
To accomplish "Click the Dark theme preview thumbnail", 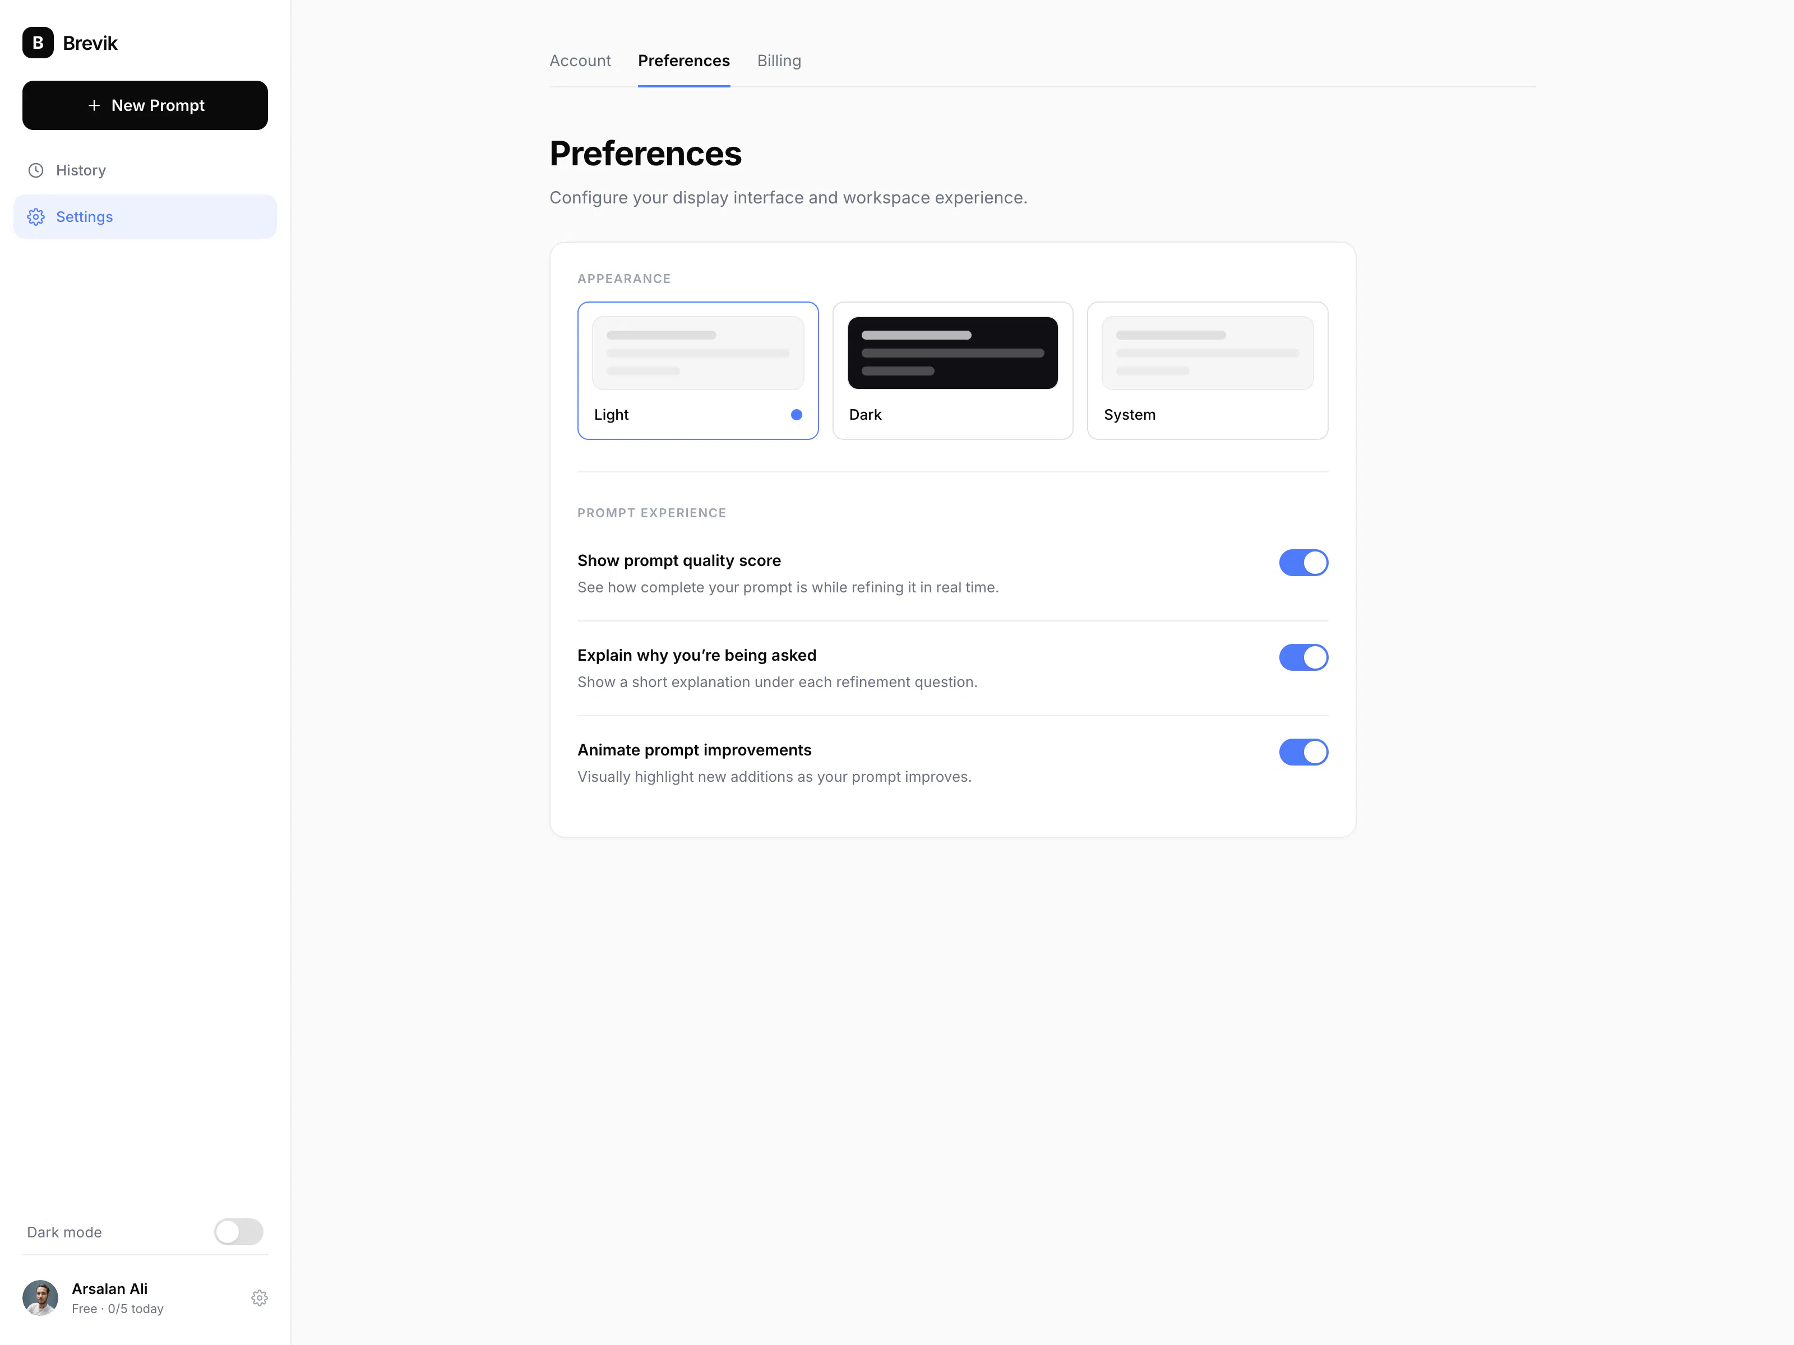I will 953,353.
